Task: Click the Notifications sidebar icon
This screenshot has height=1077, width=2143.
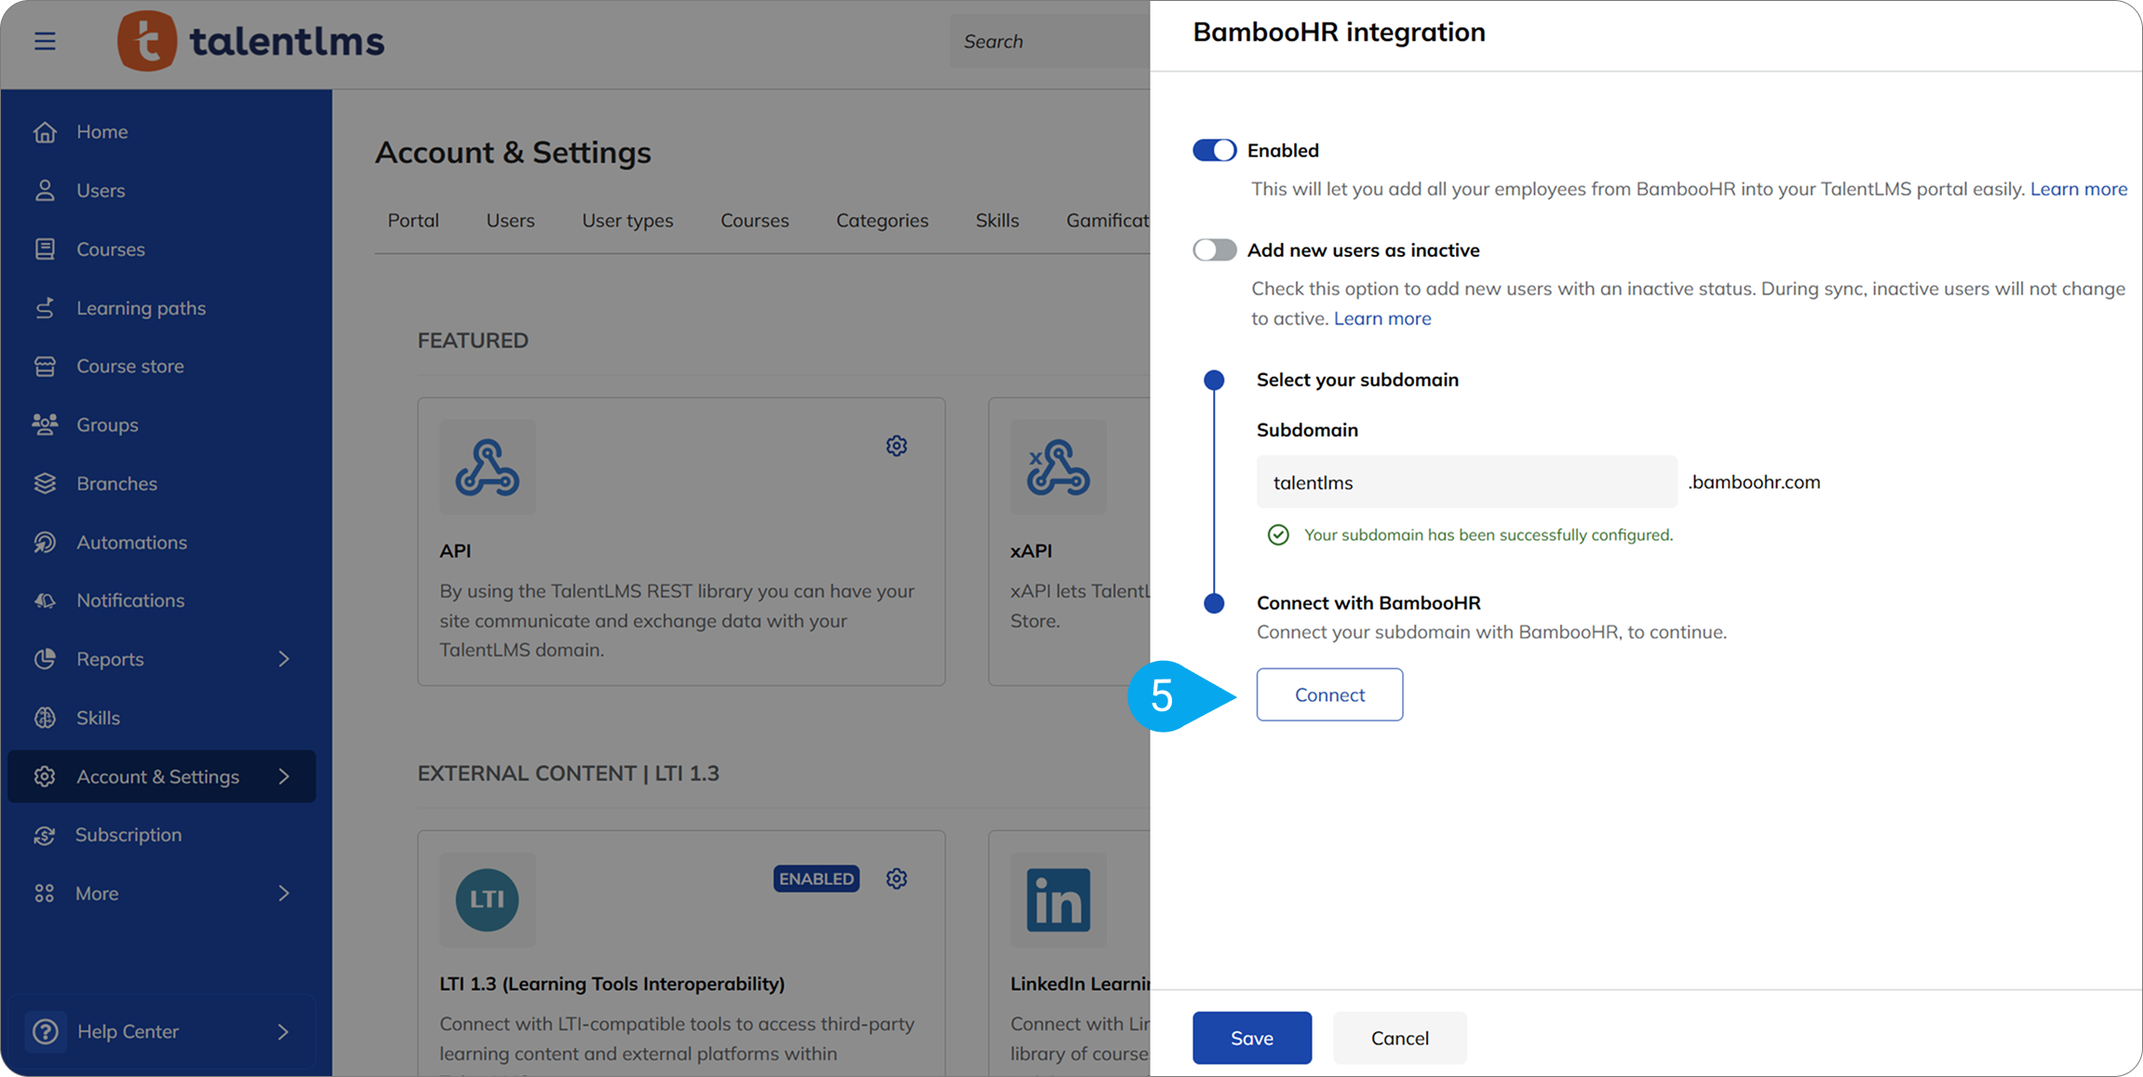Action: pyautogui.click(x=45, y=600)
